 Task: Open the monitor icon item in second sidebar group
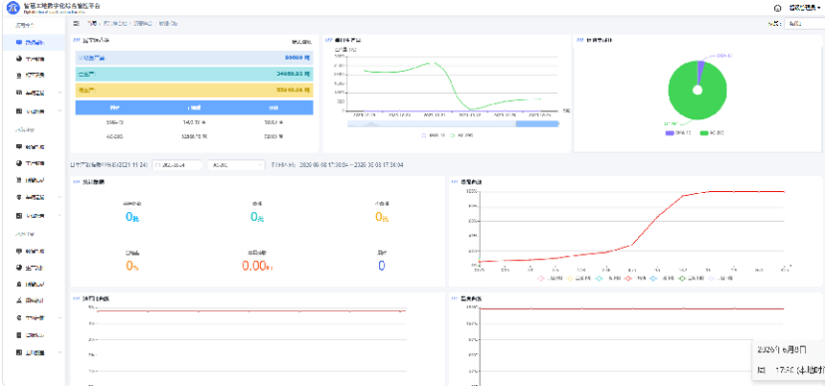[33, 146]
